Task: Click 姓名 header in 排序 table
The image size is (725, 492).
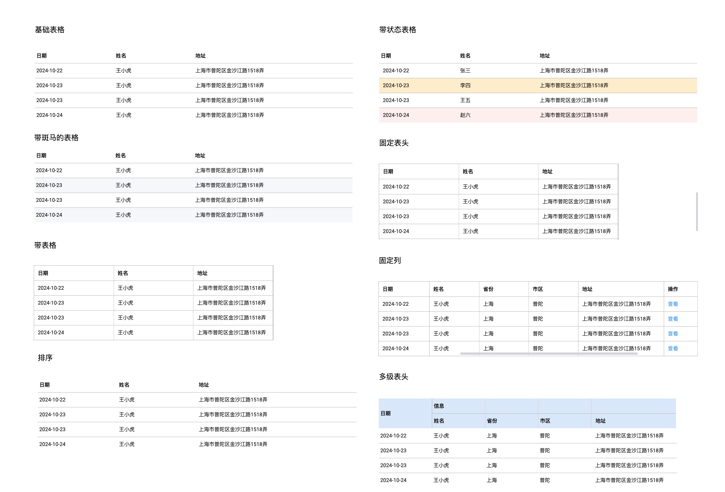Action: tap(124, 385)
